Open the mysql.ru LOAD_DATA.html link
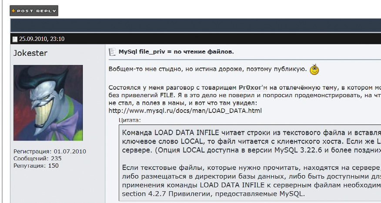 pyautogui.click(x=185, y=111)
